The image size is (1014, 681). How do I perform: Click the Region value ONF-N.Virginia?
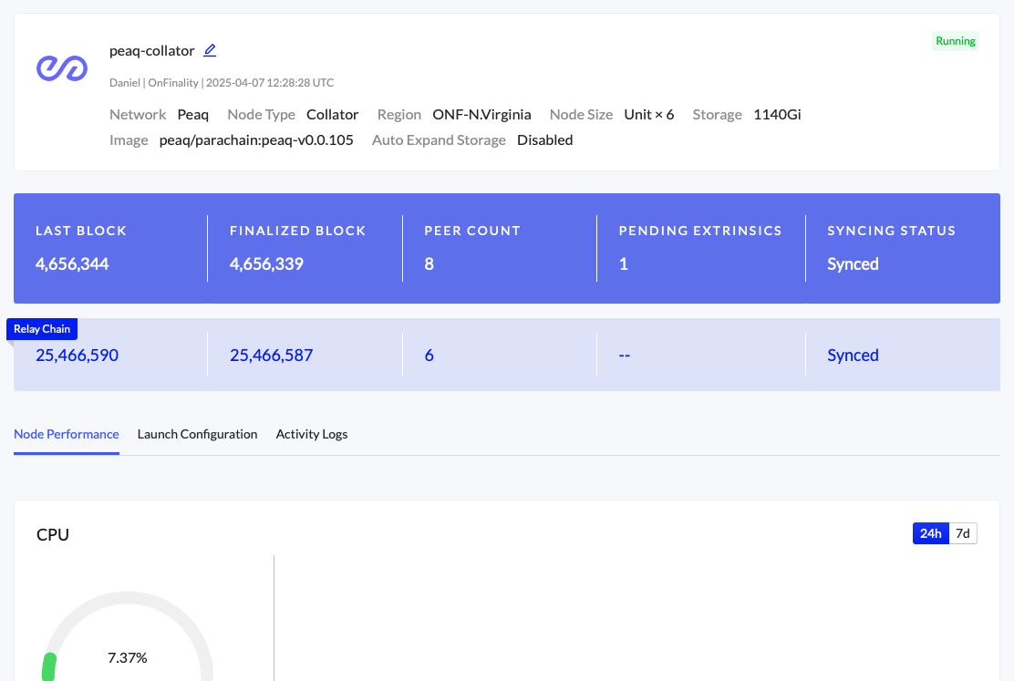(x=481, y=115)
